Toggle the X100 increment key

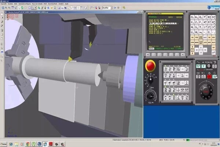pyautogui.click(x=174, y=83)
